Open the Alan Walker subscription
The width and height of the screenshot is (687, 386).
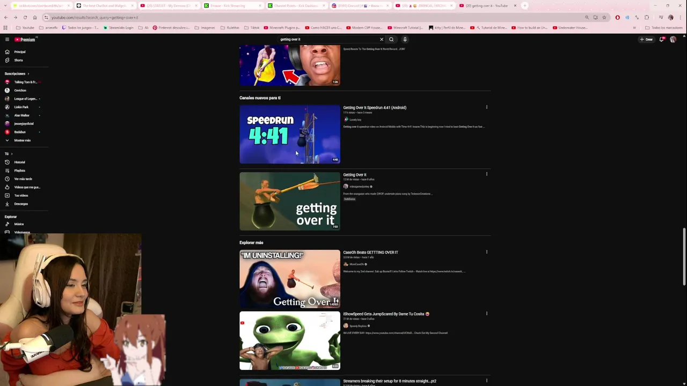tap(23, 115)
